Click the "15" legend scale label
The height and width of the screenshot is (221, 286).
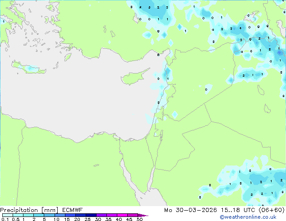[x=67, y=219]
